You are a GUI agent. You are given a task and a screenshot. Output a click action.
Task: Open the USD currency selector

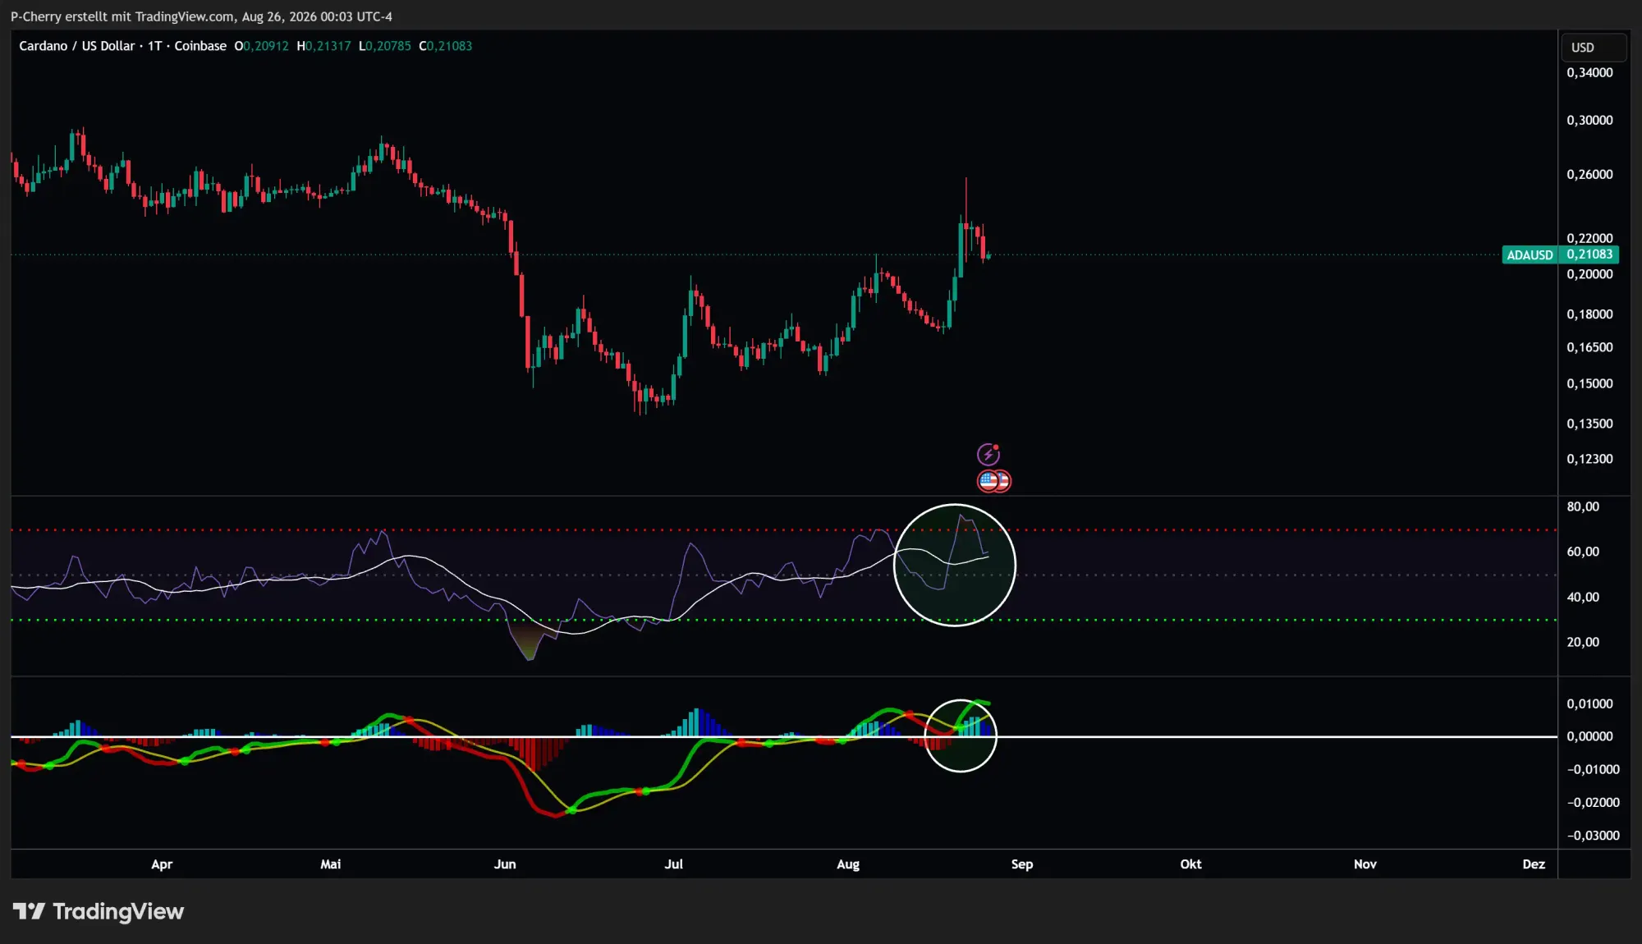pyautogui.click(x=1593, y=48)
